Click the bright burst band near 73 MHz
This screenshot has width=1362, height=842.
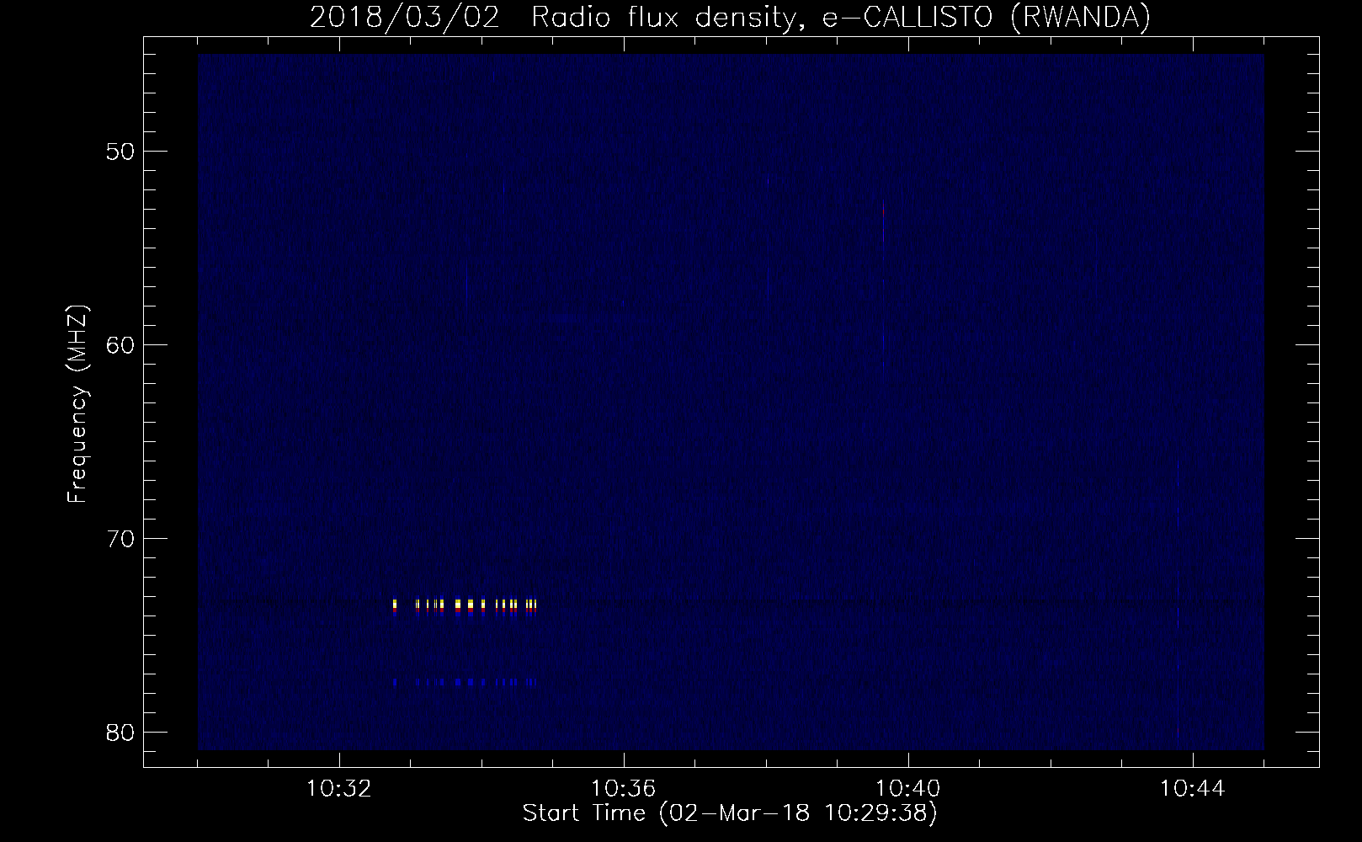tap(465, 607)
